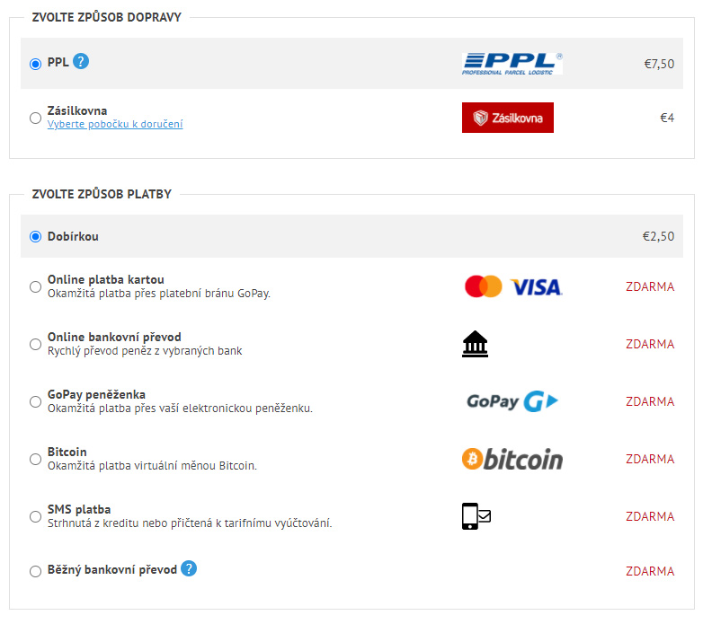Click the PPL Professional Parcel Logistic logo
Screen dimensions: 703x624
tap(512, 64)
